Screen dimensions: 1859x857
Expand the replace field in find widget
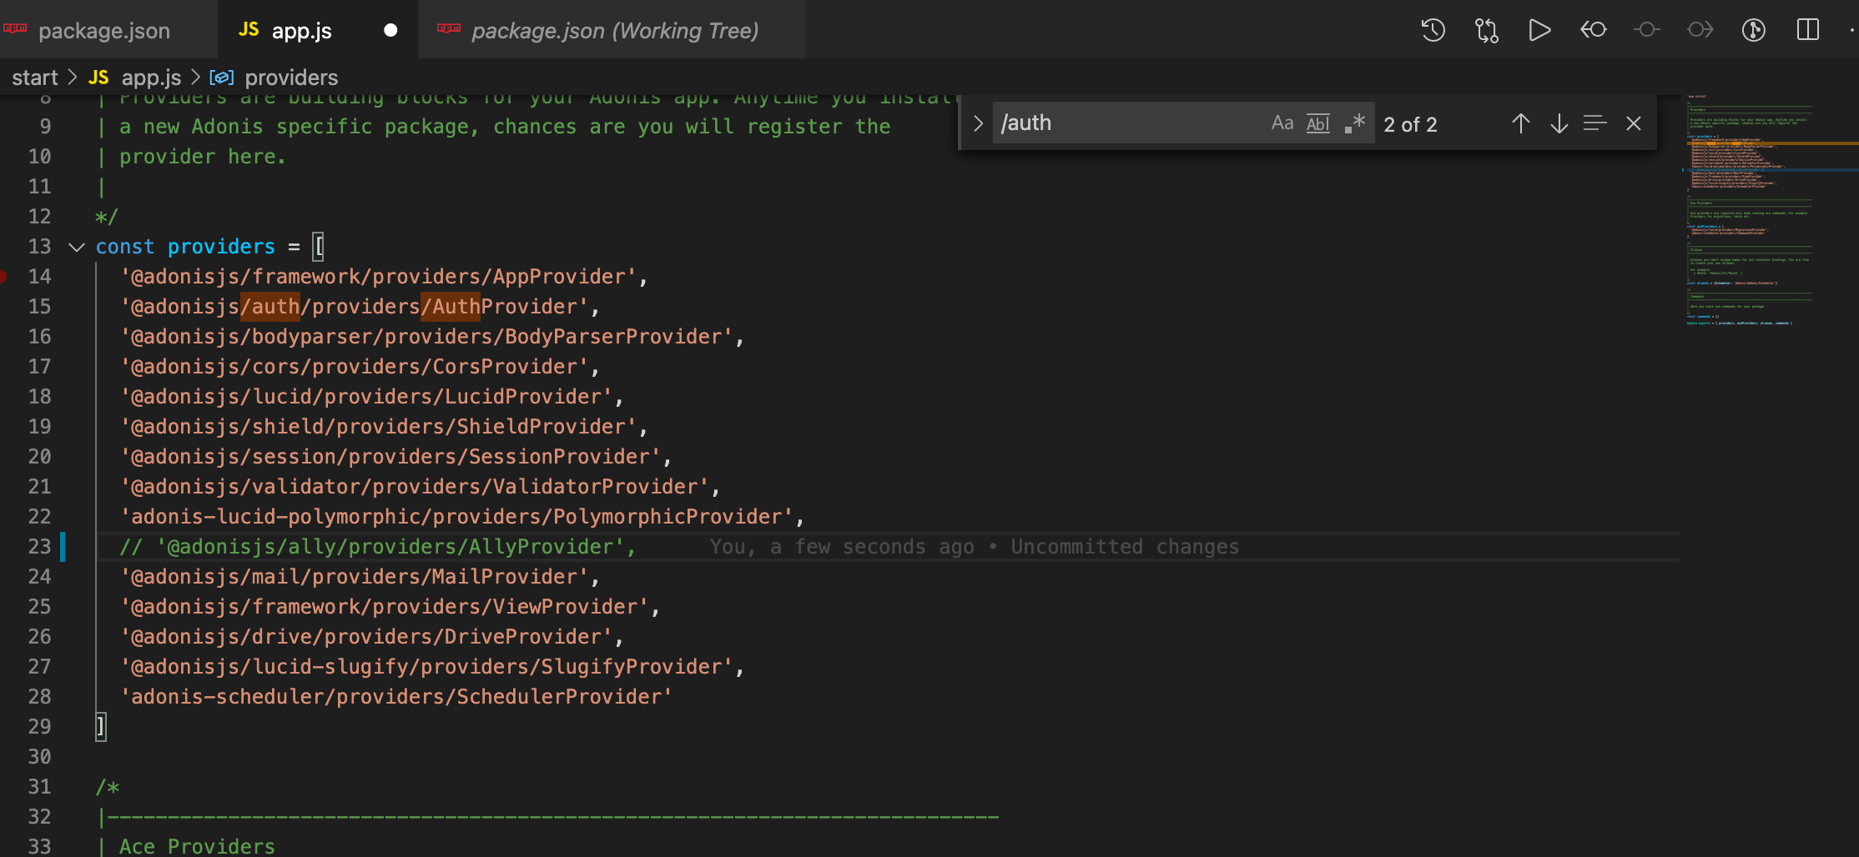tap(978, 123)
